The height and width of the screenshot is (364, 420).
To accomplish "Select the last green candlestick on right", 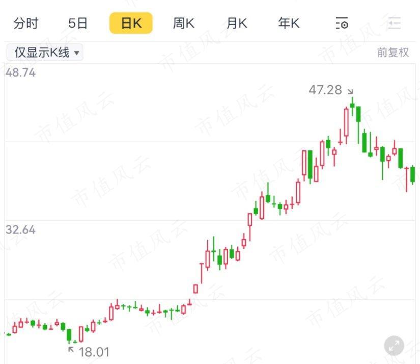I will (x=412, y=175).
